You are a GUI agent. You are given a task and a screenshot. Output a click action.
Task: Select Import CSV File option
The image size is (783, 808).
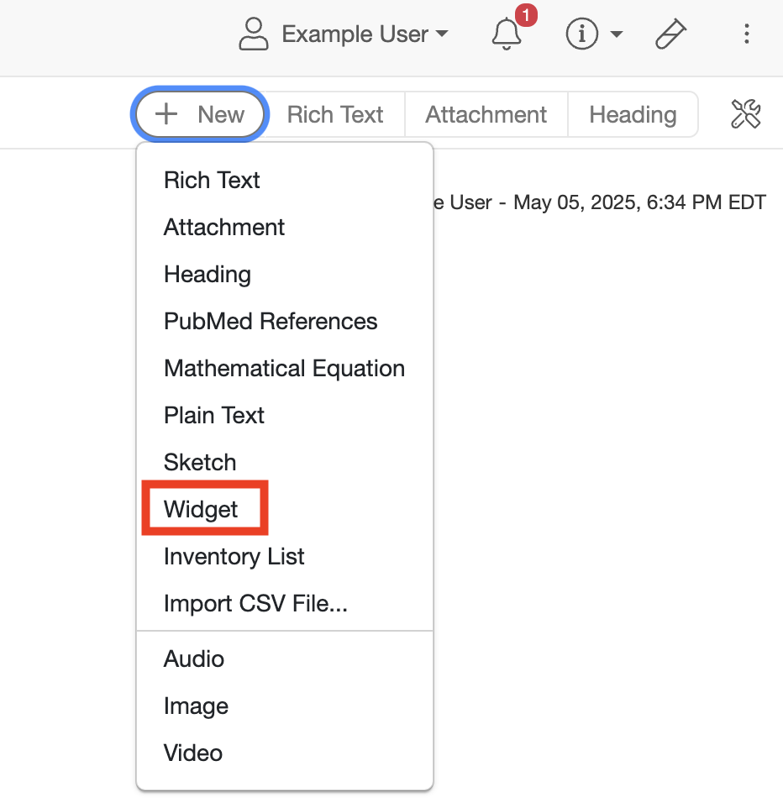(x=255, y=603)
